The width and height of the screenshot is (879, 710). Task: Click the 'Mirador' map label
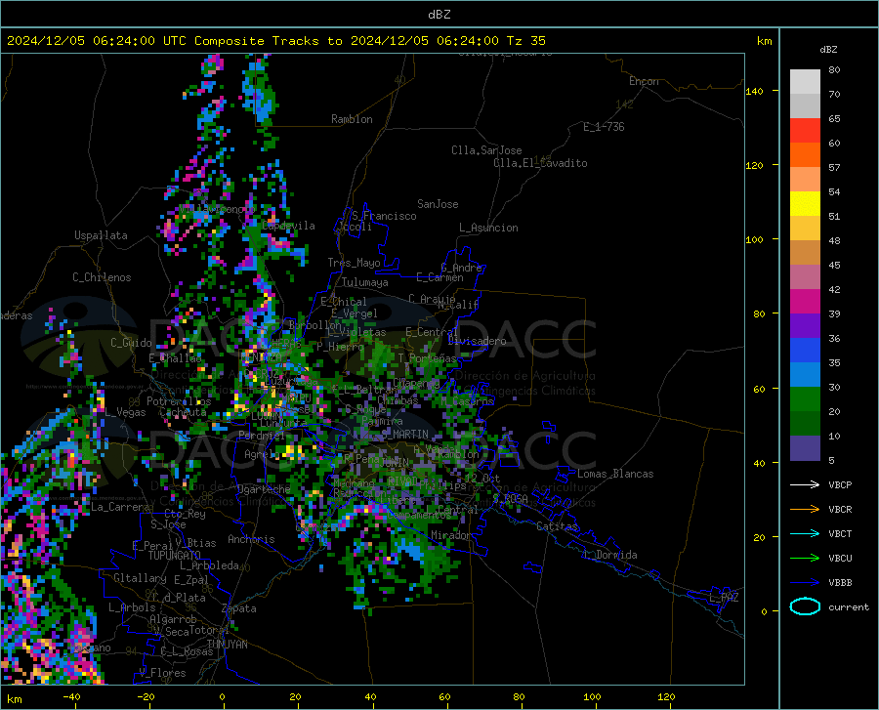pos(451,535)
